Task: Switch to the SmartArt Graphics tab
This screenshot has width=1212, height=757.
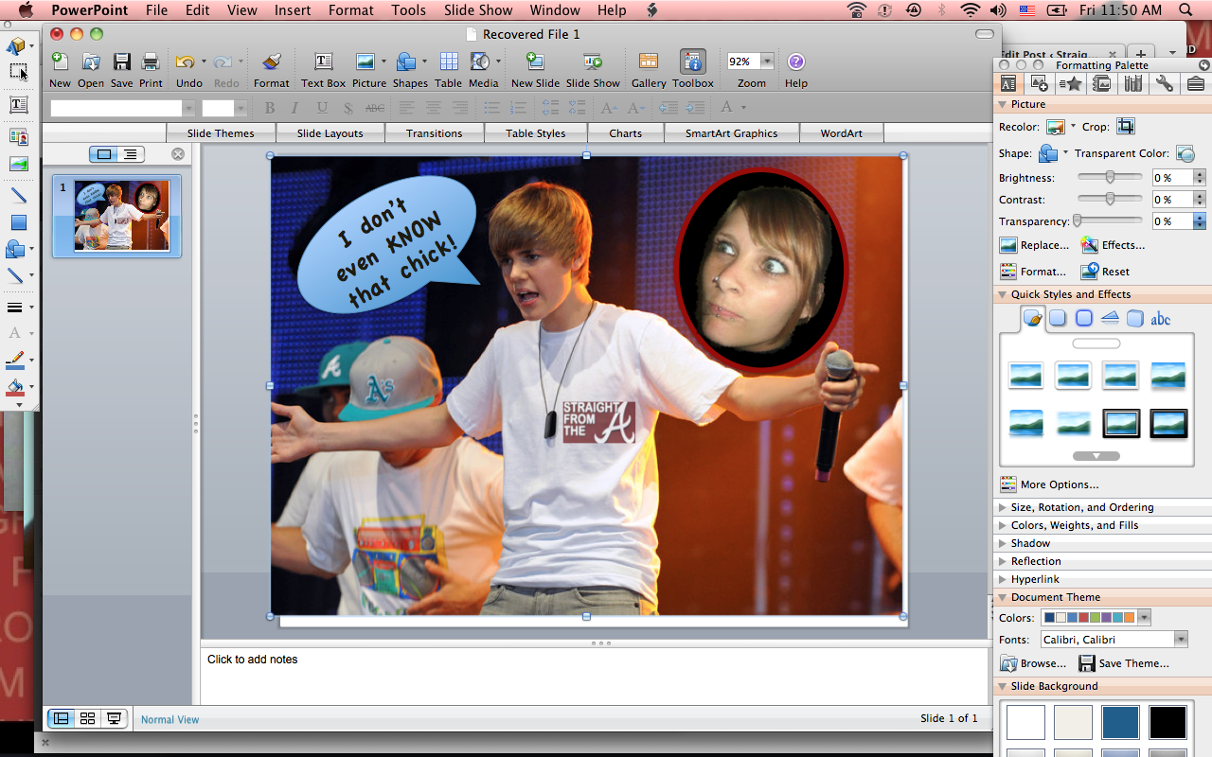Action: (x=731, y=133)
